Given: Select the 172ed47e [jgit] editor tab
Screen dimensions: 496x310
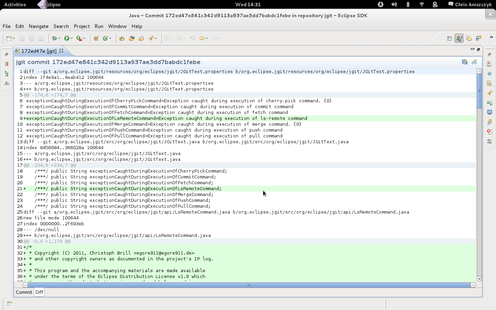Looking at the screenshot, I should [x=39, y=51].
